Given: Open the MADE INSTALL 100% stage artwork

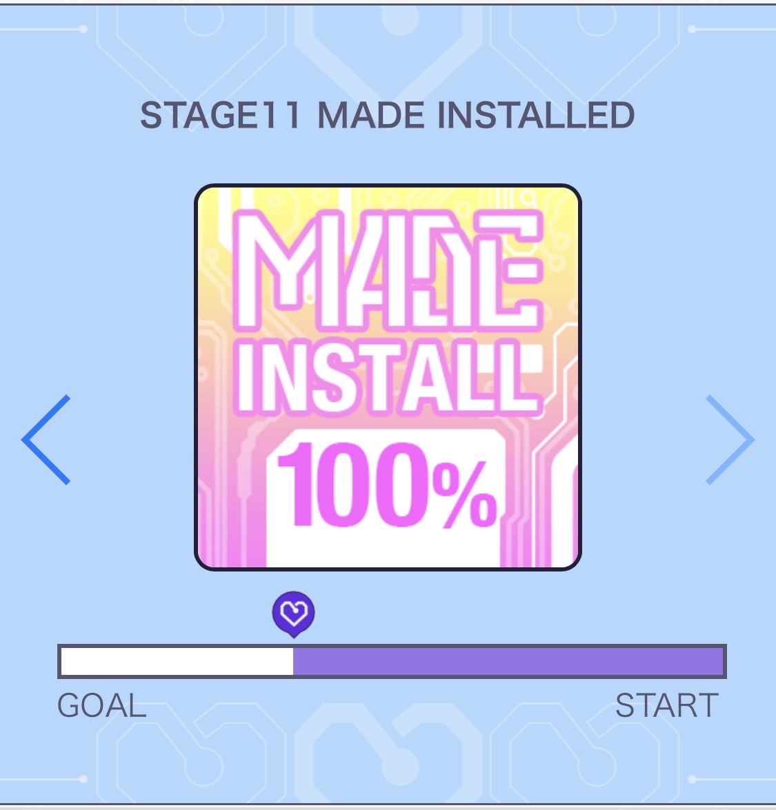Looking at the screenshot, I should 388,377.
